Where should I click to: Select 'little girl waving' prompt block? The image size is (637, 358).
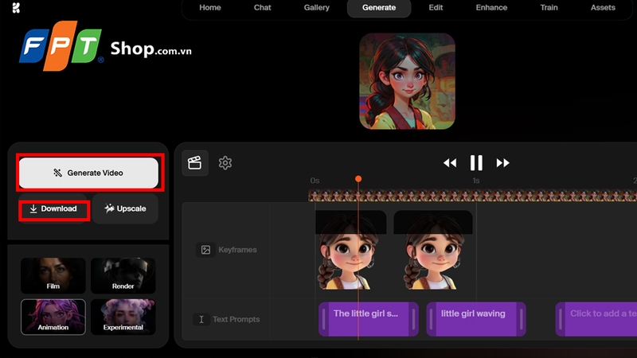coord(476,319)
